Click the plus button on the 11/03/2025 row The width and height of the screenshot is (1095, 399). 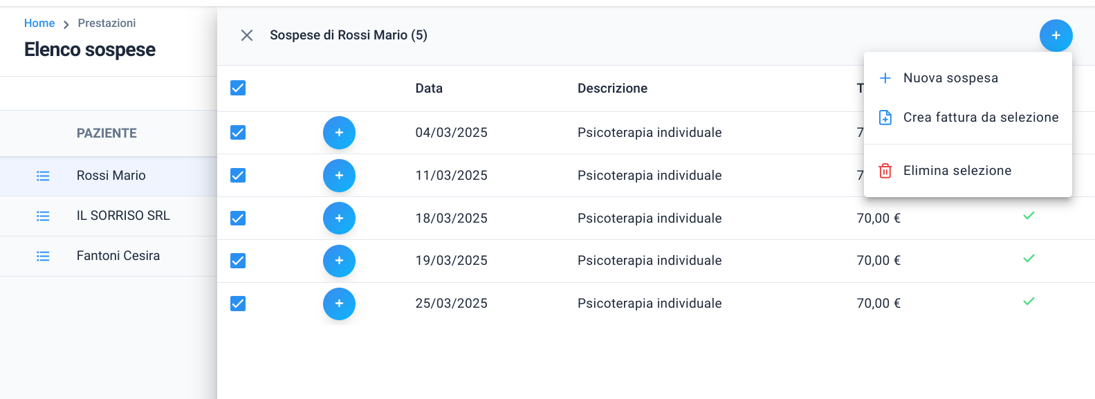click(x=339, y=176)
